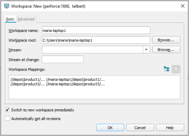Enable Automatically get all revisions
This screenshot has width=189, height=136.
point(7,118)
